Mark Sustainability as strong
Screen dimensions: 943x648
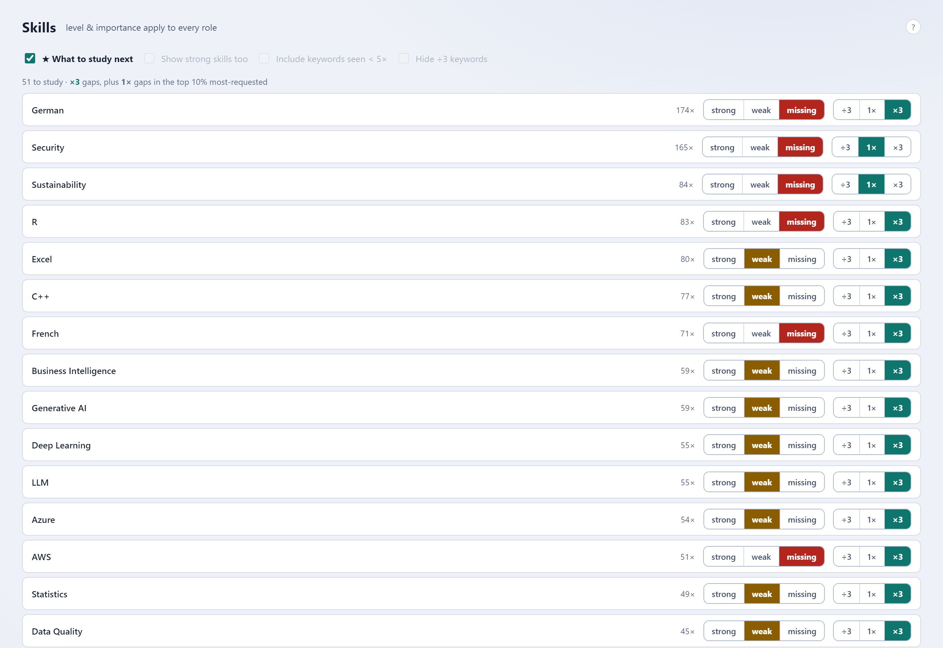tap(722, 185)
